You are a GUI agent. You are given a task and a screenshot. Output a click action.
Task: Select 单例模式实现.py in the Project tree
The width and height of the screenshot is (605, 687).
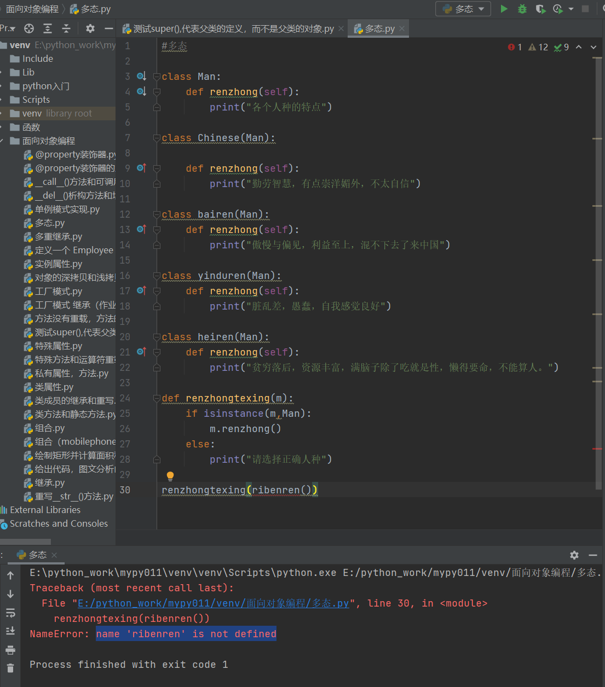click(58, 209)
